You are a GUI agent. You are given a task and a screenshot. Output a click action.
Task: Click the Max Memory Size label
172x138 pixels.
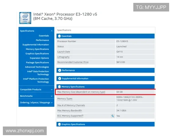click(81, 92)
